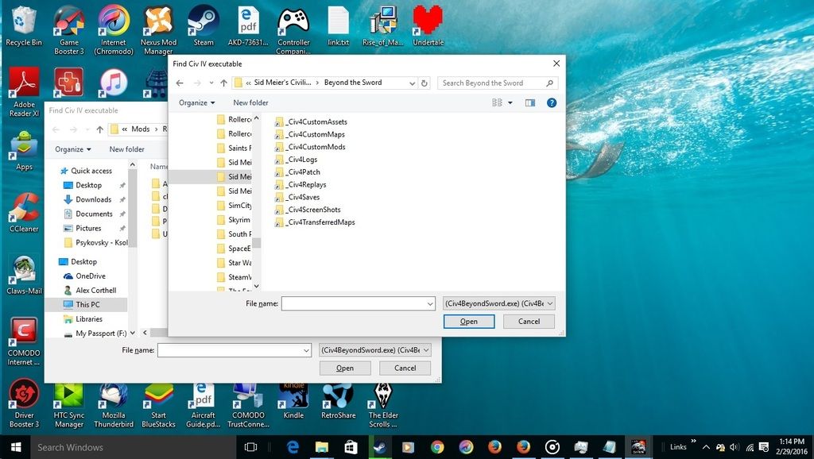Expand the view options dropdown arrow
814x459 pixels.
[510, 102]
